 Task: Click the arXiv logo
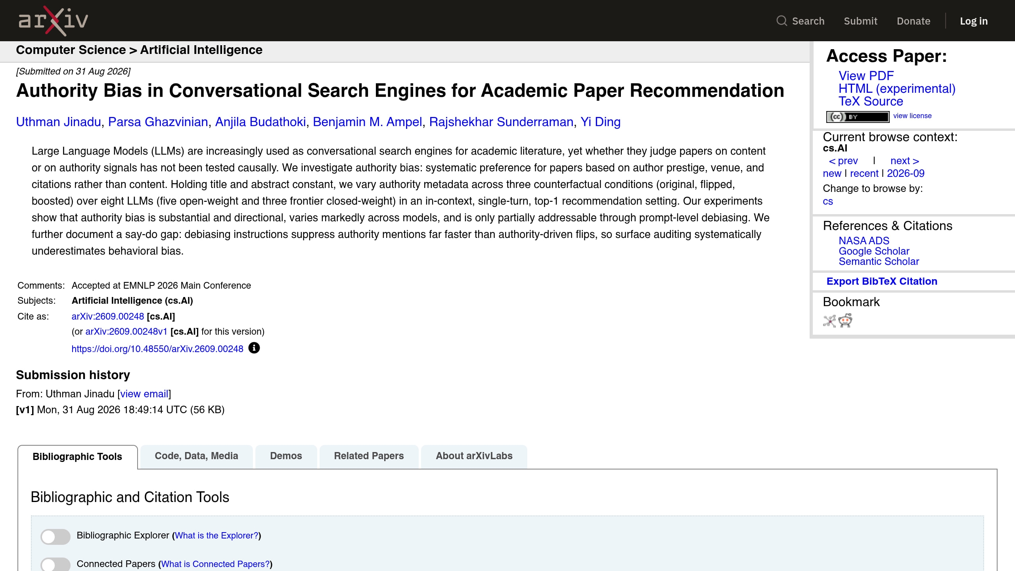point(54,21)
